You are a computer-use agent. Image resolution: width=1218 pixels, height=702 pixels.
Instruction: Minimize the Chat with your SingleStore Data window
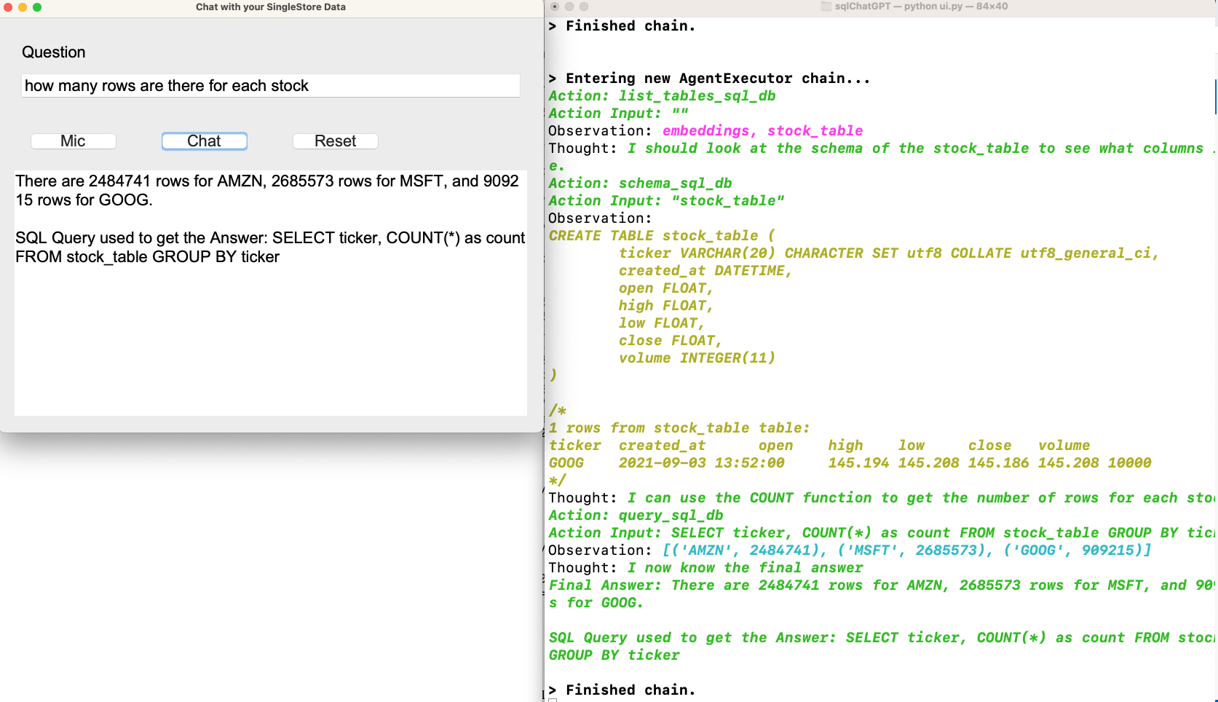[23, 7]
